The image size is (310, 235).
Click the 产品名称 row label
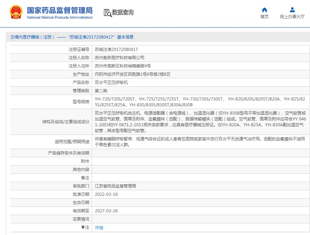point(81,83)
